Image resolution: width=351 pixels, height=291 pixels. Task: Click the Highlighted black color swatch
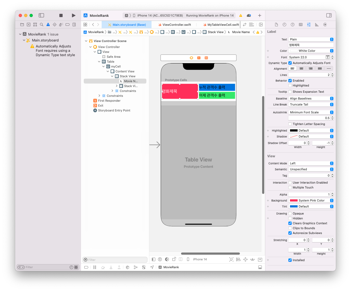tap(294, 130)
